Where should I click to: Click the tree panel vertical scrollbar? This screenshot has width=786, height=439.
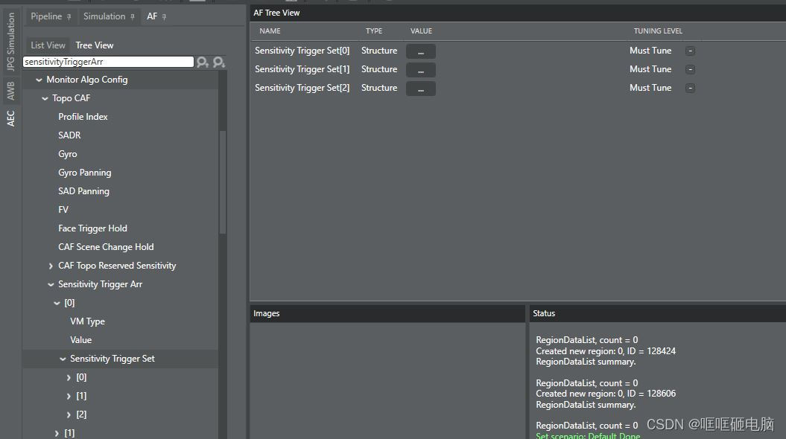pos(222,182)
